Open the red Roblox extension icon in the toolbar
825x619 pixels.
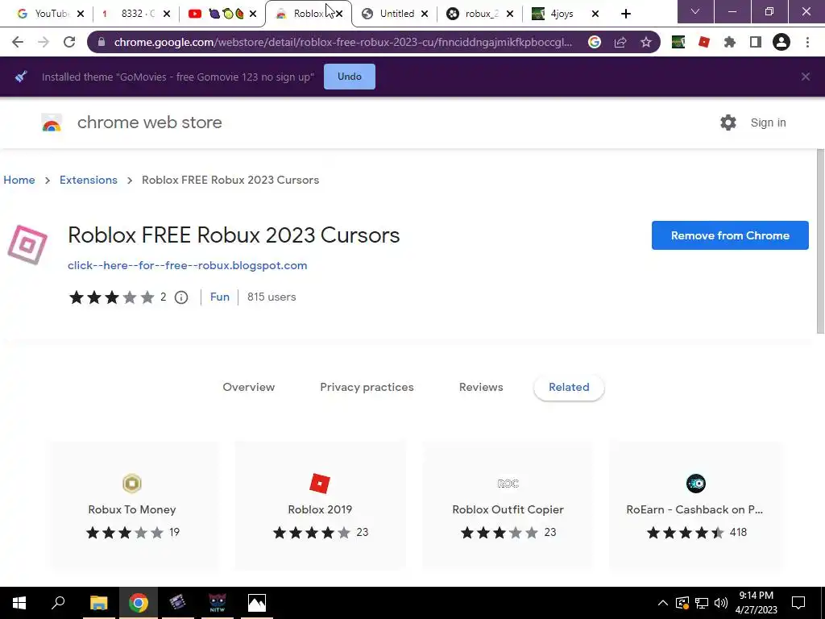pos(704,42)
